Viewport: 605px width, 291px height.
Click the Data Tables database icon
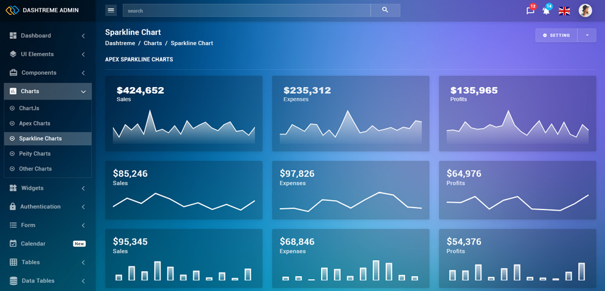click(14, 280)
